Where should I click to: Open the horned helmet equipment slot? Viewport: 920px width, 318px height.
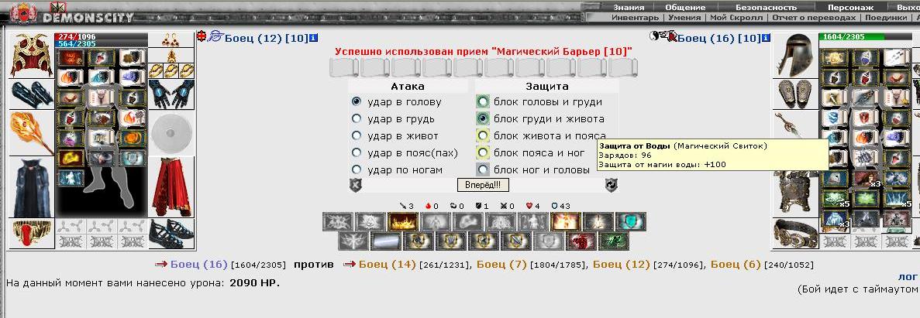pos(32,54)
